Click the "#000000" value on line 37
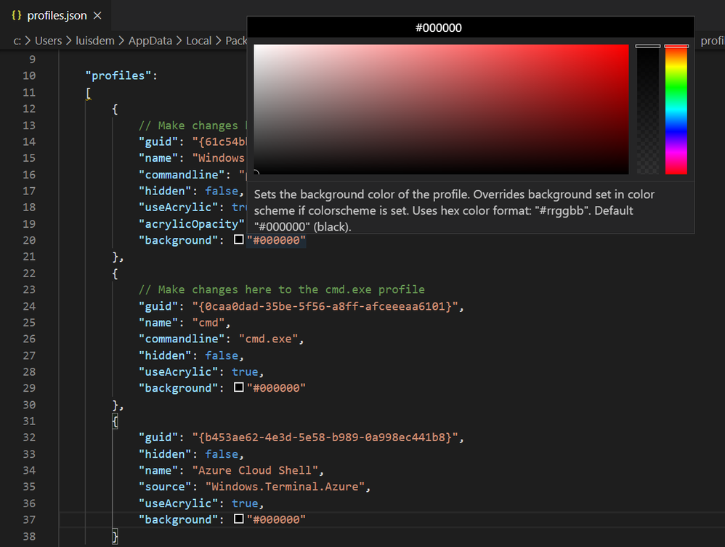 pyautogui.click(x=276, y=519)
